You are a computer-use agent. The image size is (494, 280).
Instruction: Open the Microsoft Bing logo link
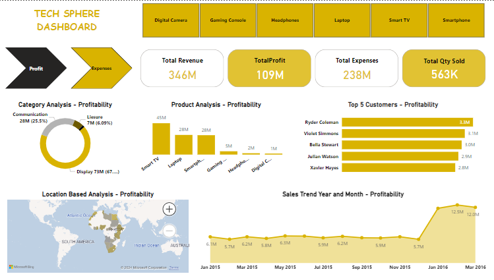click(x=21, y=267)
